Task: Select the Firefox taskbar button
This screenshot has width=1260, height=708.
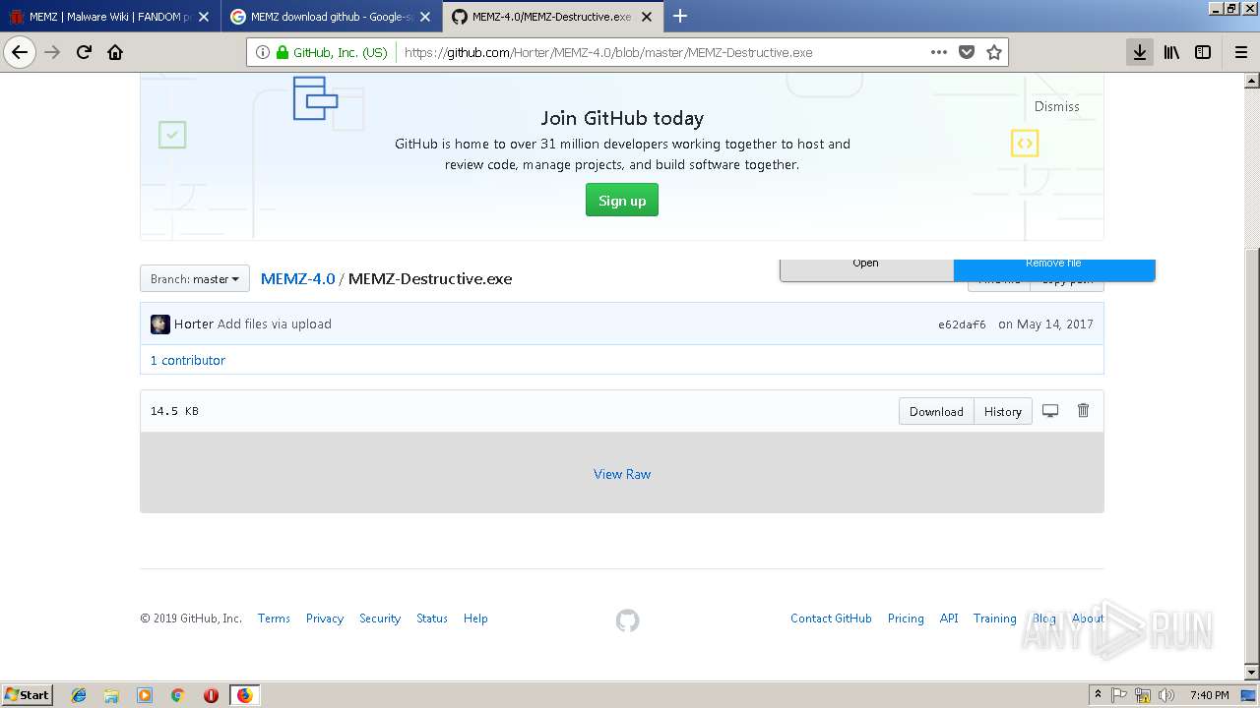Action: (244, 695)
